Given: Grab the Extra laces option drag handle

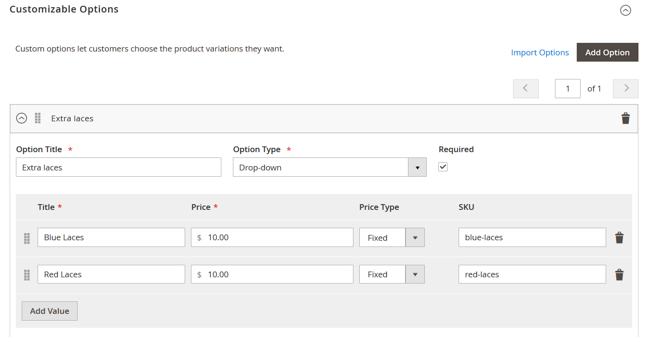Looking at the screenshot, I should click(x=38, y=118).
